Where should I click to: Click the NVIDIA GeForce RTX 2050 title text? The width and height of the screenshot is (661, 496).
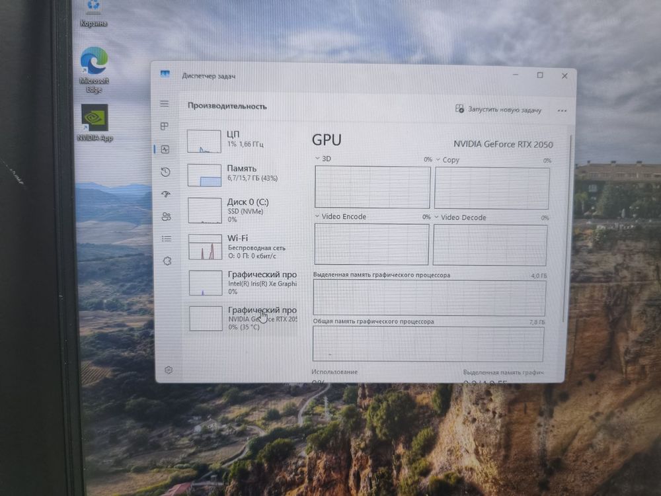(503, 144)
